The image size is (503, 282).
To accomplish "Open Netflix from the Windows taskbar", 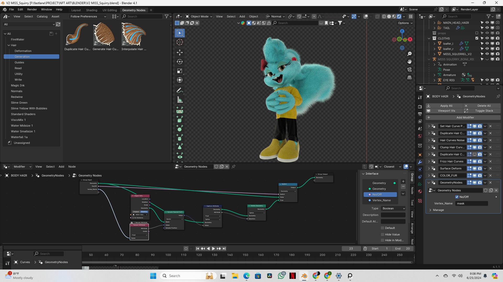I will 293,276.
